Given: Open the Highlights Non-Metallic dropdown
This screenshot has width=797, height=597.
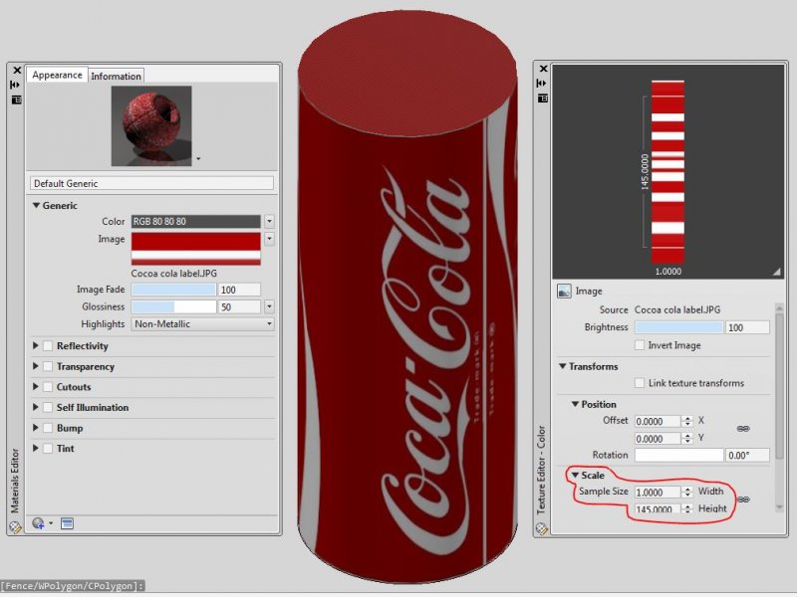Looking at the screenshot, I should (x=269, y=323).
